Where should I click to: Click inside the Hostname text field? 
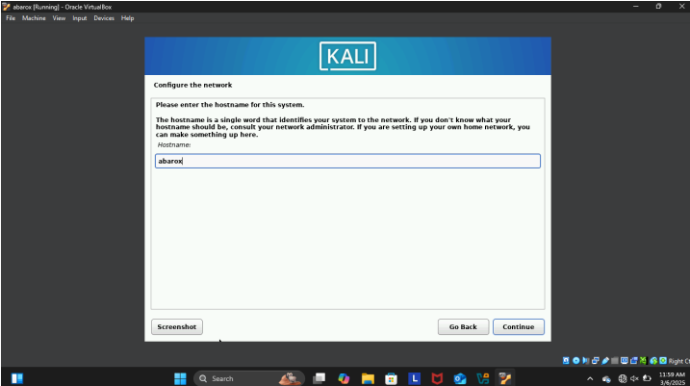[347, 161]
